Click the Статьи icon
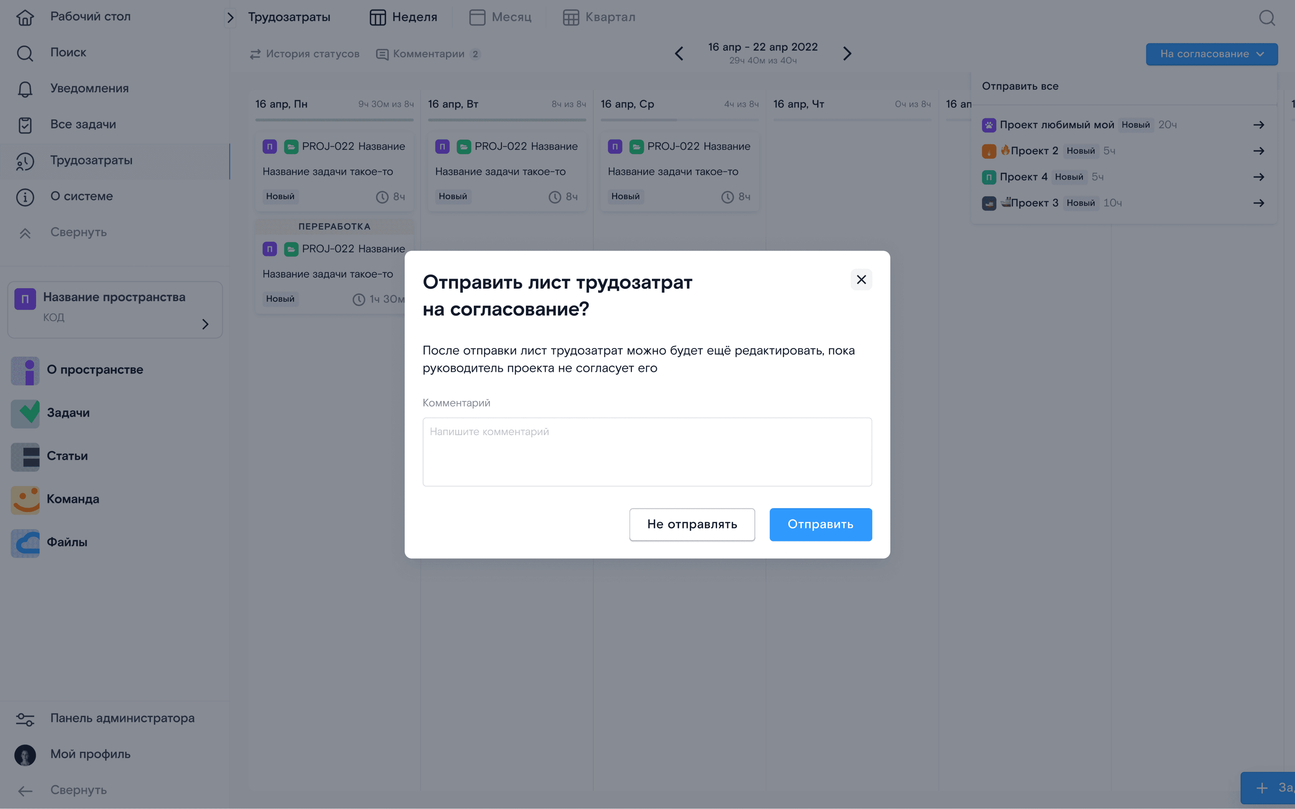 pos(25,456)
